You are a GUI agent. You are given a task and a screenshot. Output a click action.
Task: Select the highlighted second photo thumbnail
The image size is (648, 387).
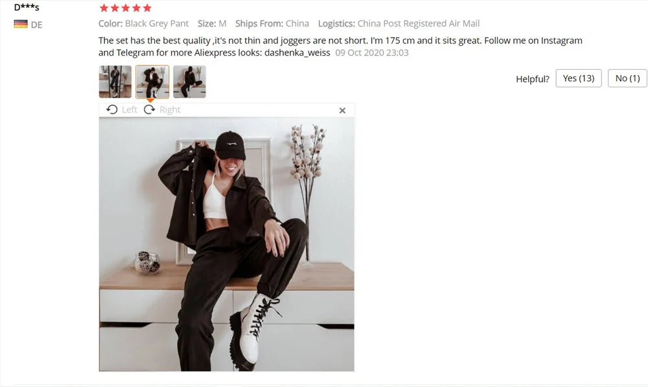tap(152, 82)
